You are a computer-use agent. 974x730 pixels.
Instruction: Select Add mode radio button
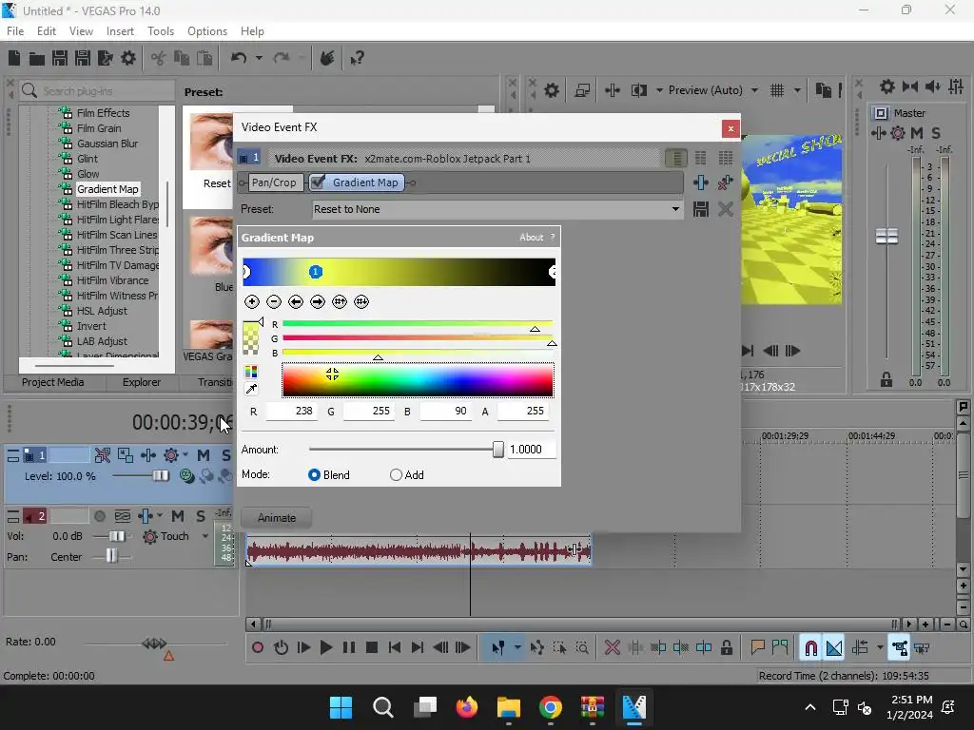pos(396,475)
